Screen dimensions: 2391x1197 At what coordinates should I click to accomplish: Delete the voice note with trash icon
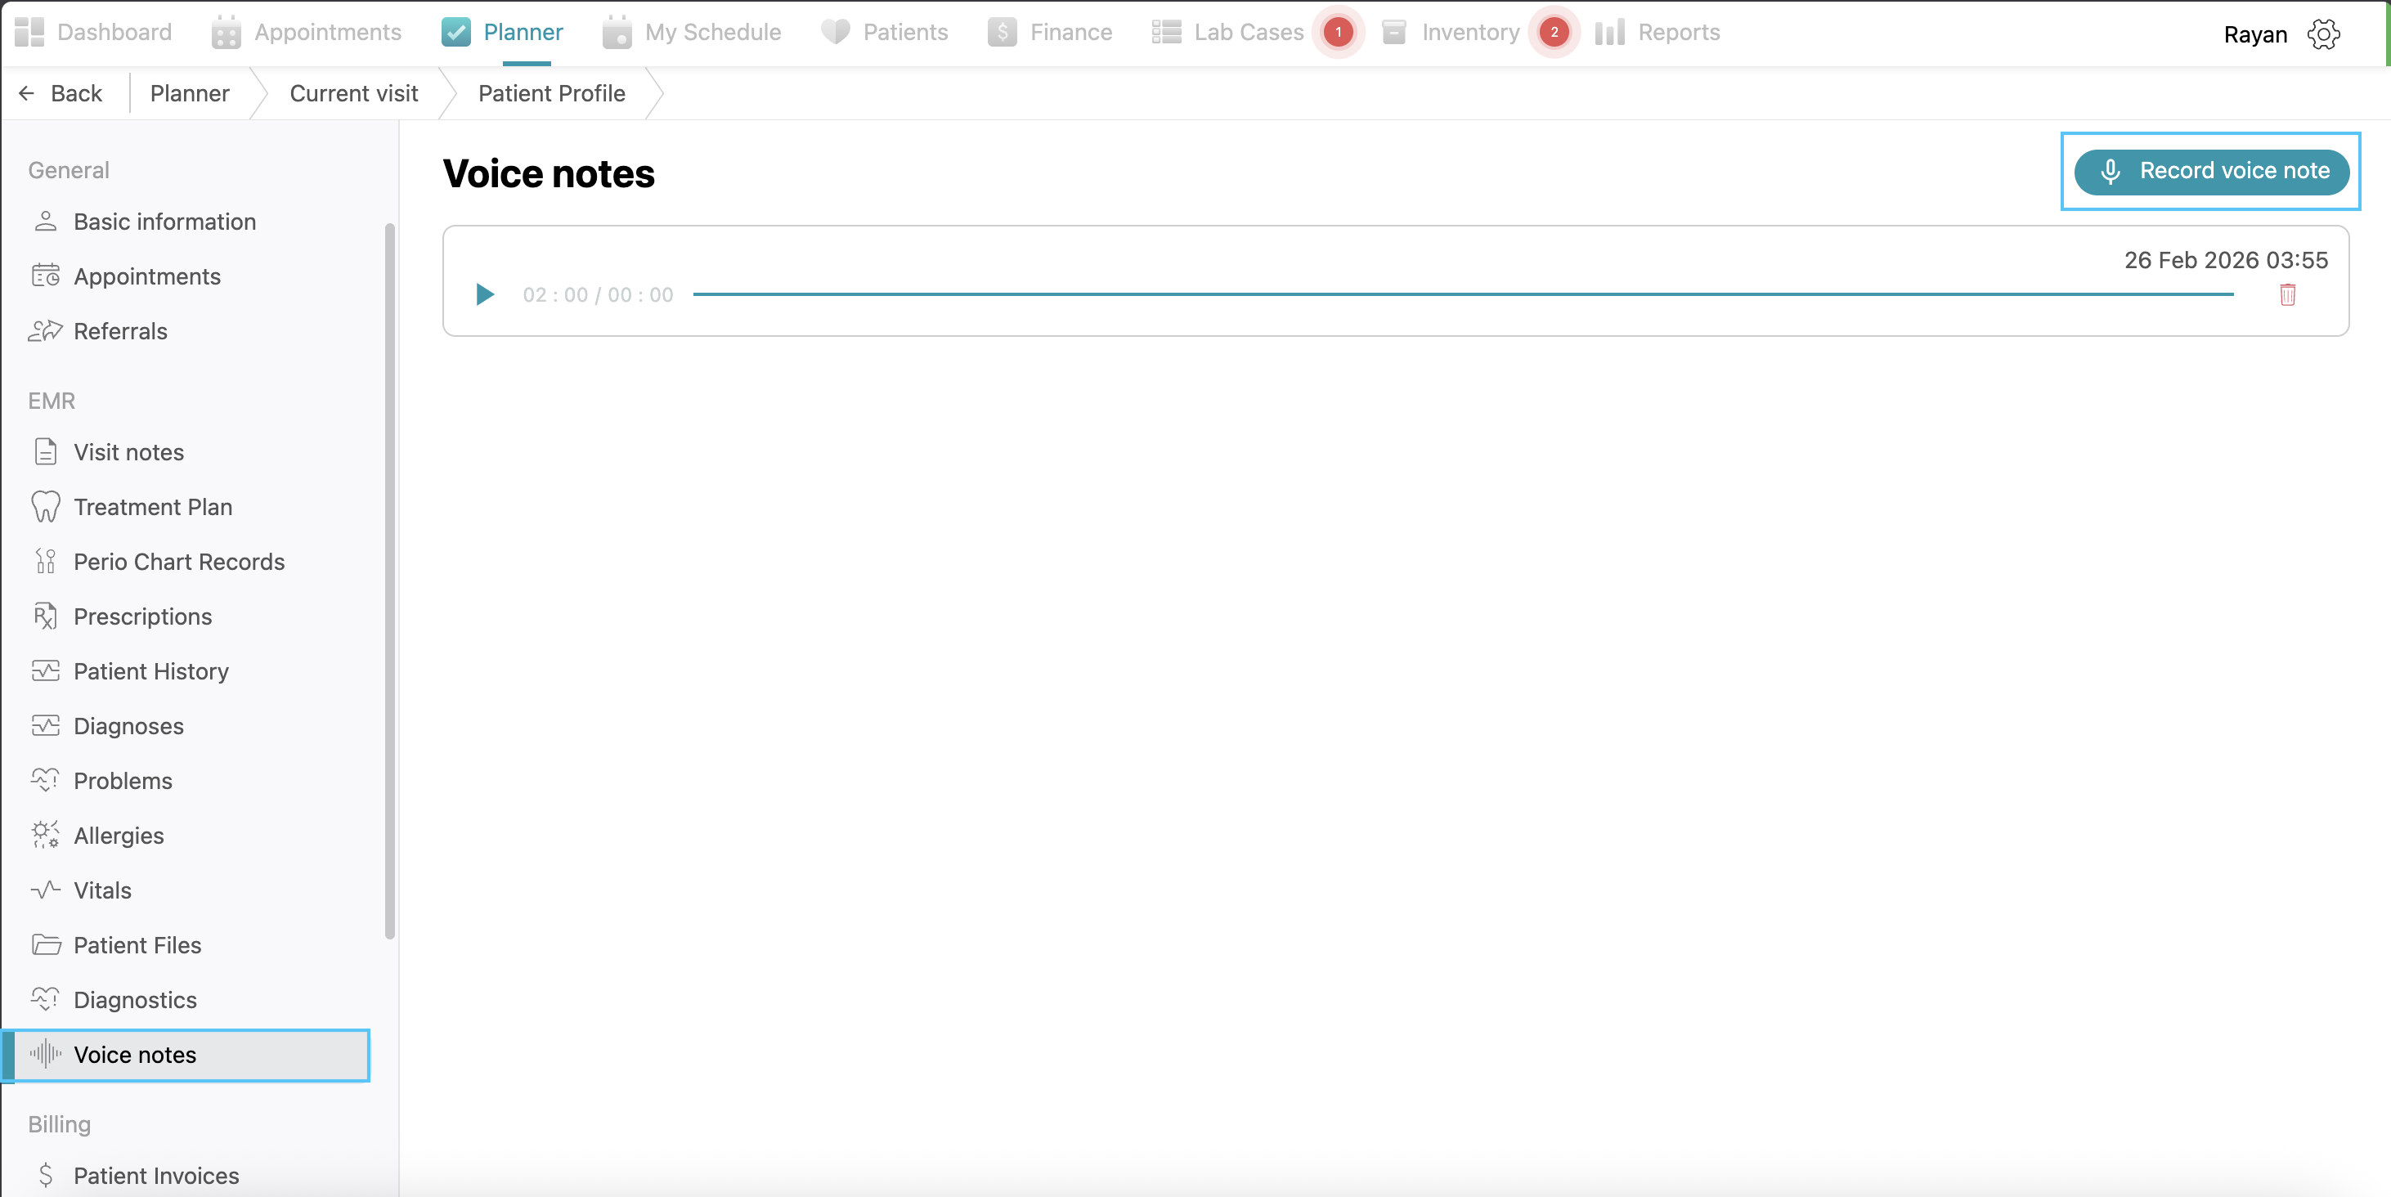coord(2287,295)
